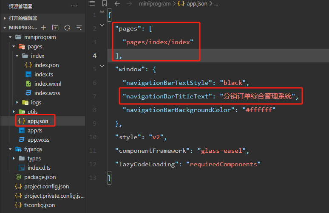The height and width of the screenshot is (213, 329).
Task: Click the bookmark icon in editor toolbar
Action: point(104,3)
